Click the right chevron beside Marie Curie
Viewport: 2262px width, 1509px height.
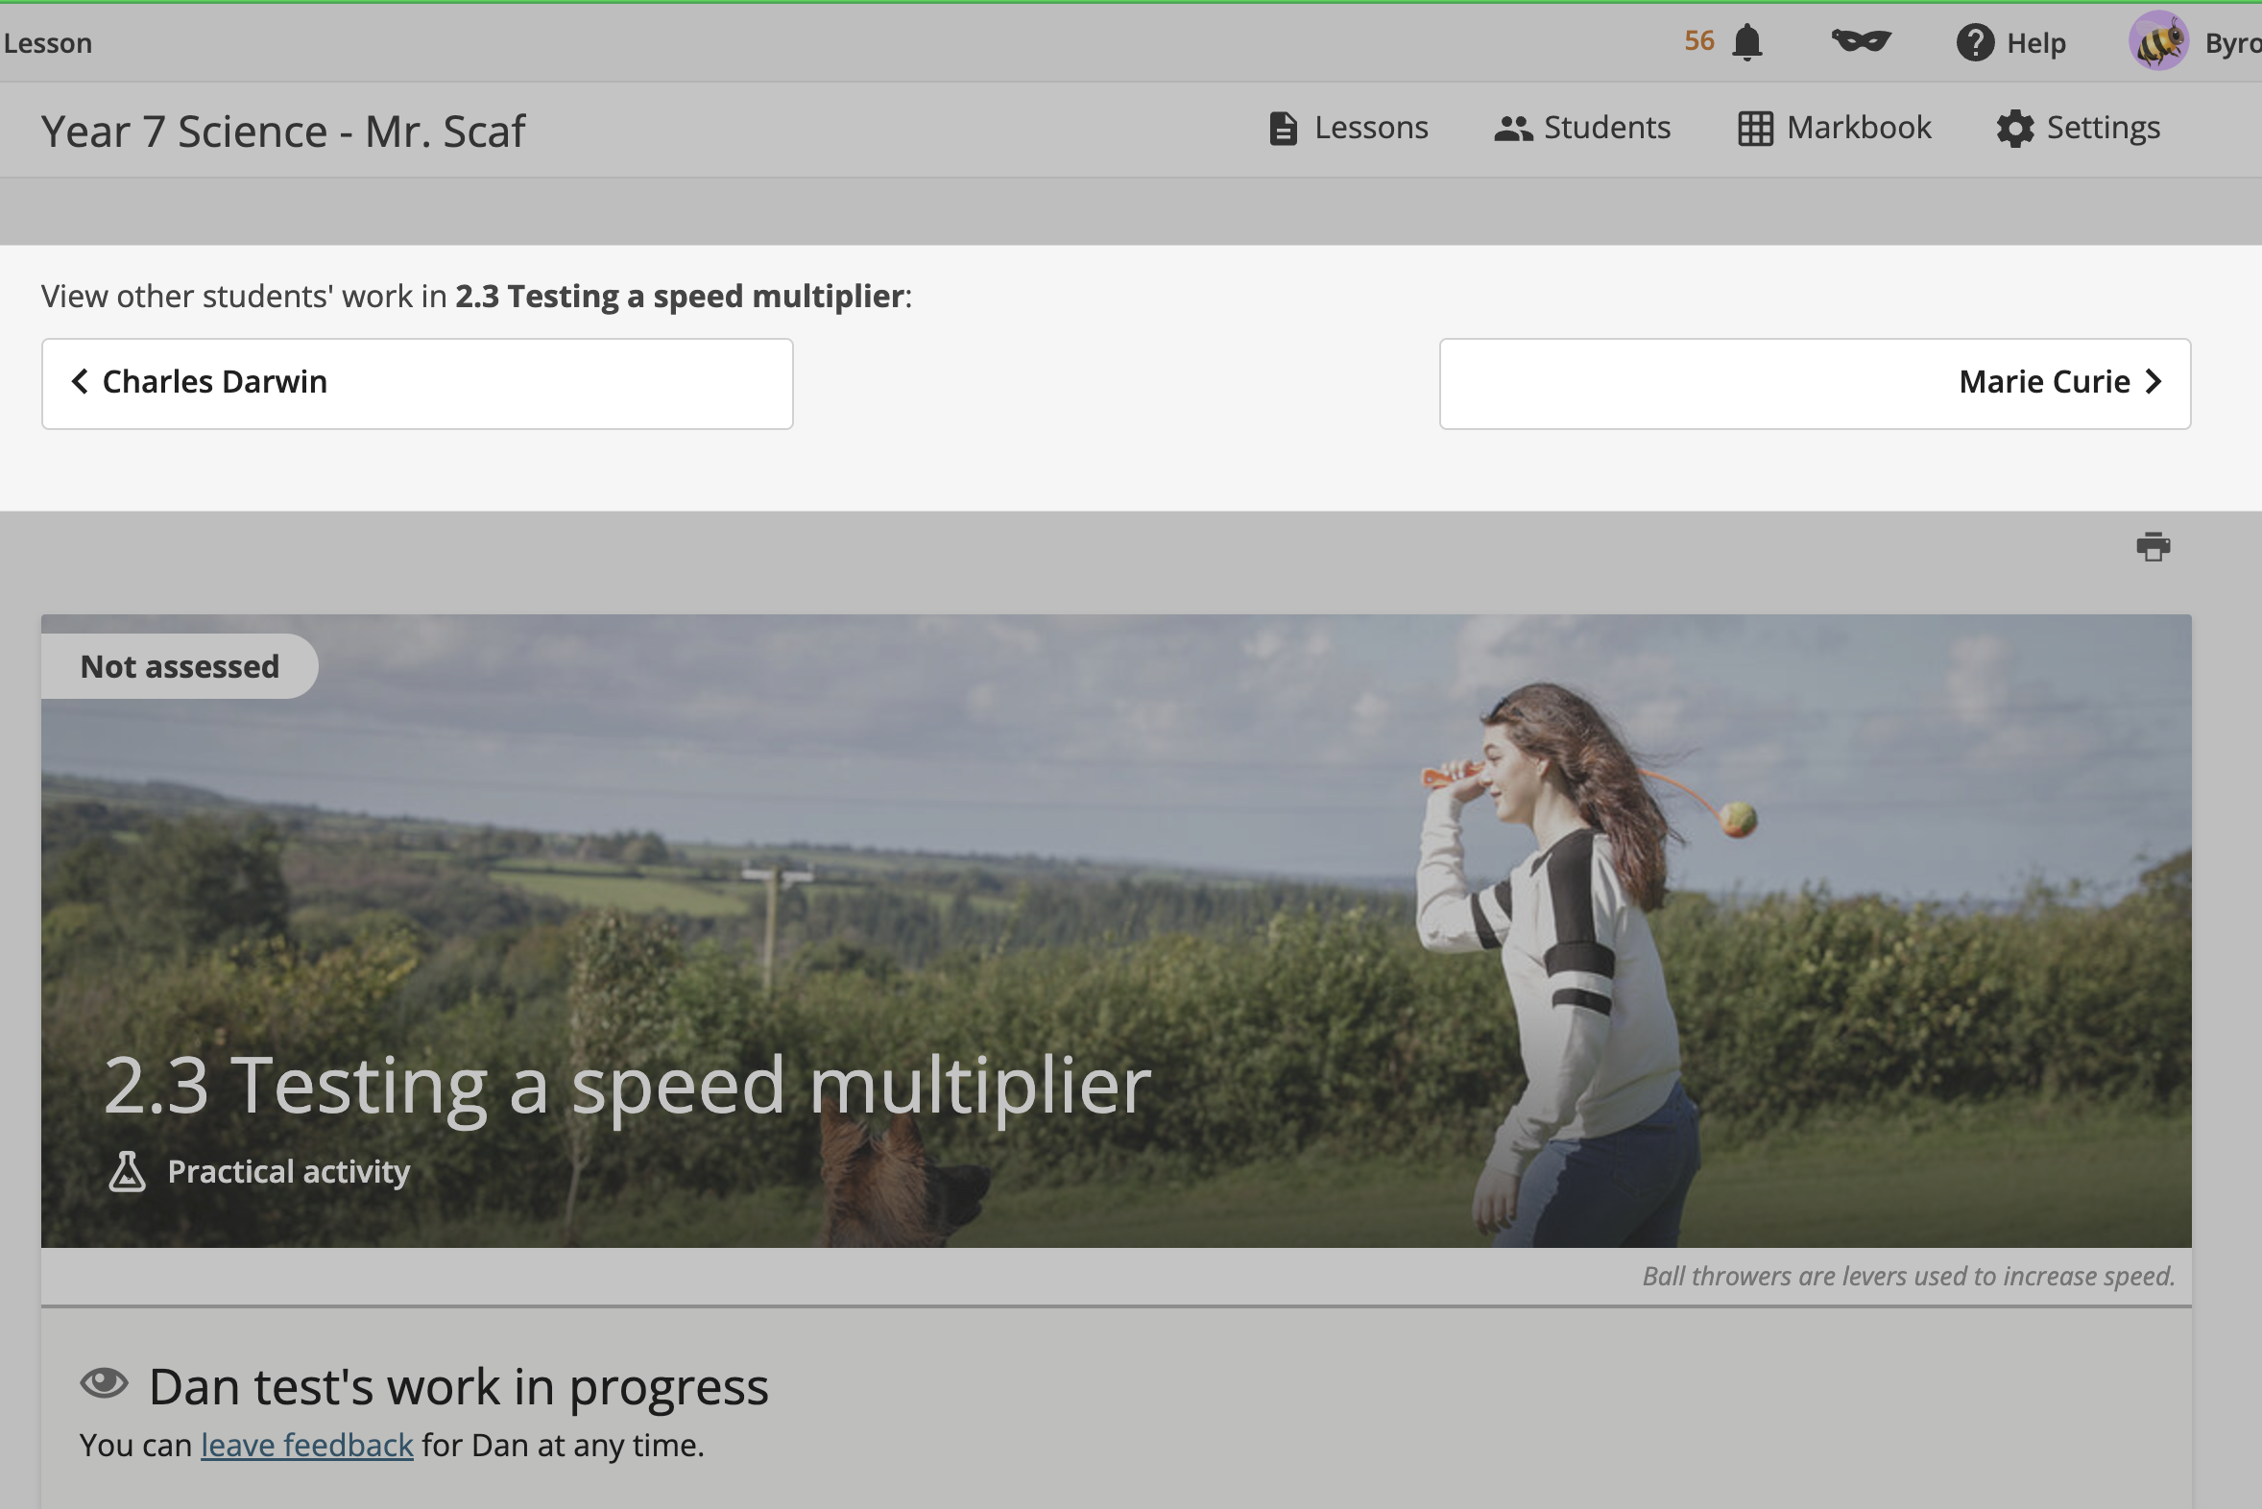tap(2154, 382)
